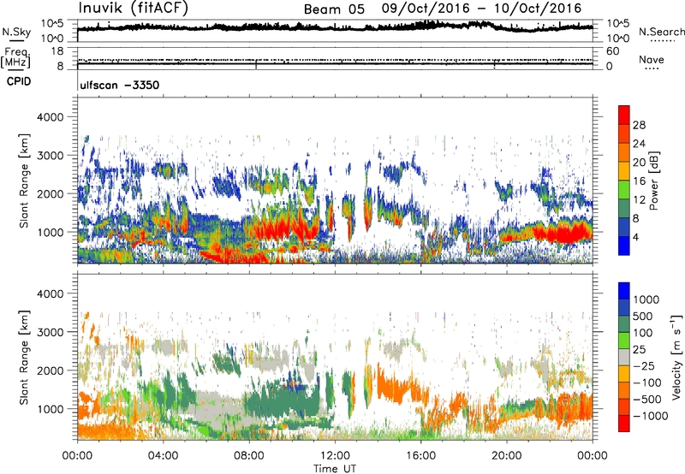The width and height of the screenshot is (685, 474).
Task: Click the "Slant Range [km]" label of the power panel
Action: point(24,181)
